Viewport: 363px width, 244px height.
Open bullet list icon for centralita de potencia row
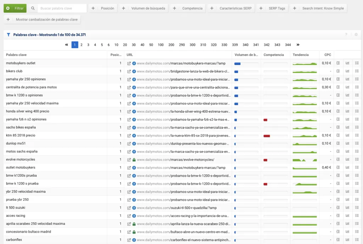[x=357, y=87]
